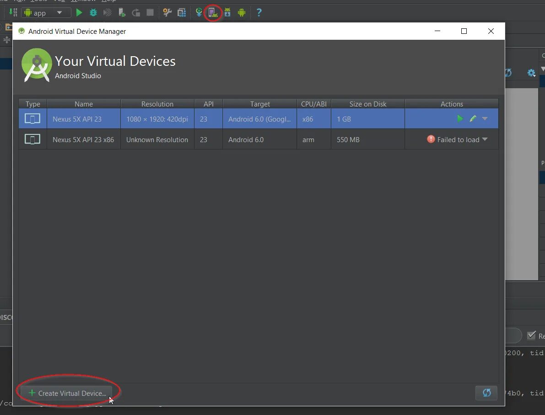Open the main toolbar Settings wrench icon
Screen dimensions: 545x415
click(167, 12)
